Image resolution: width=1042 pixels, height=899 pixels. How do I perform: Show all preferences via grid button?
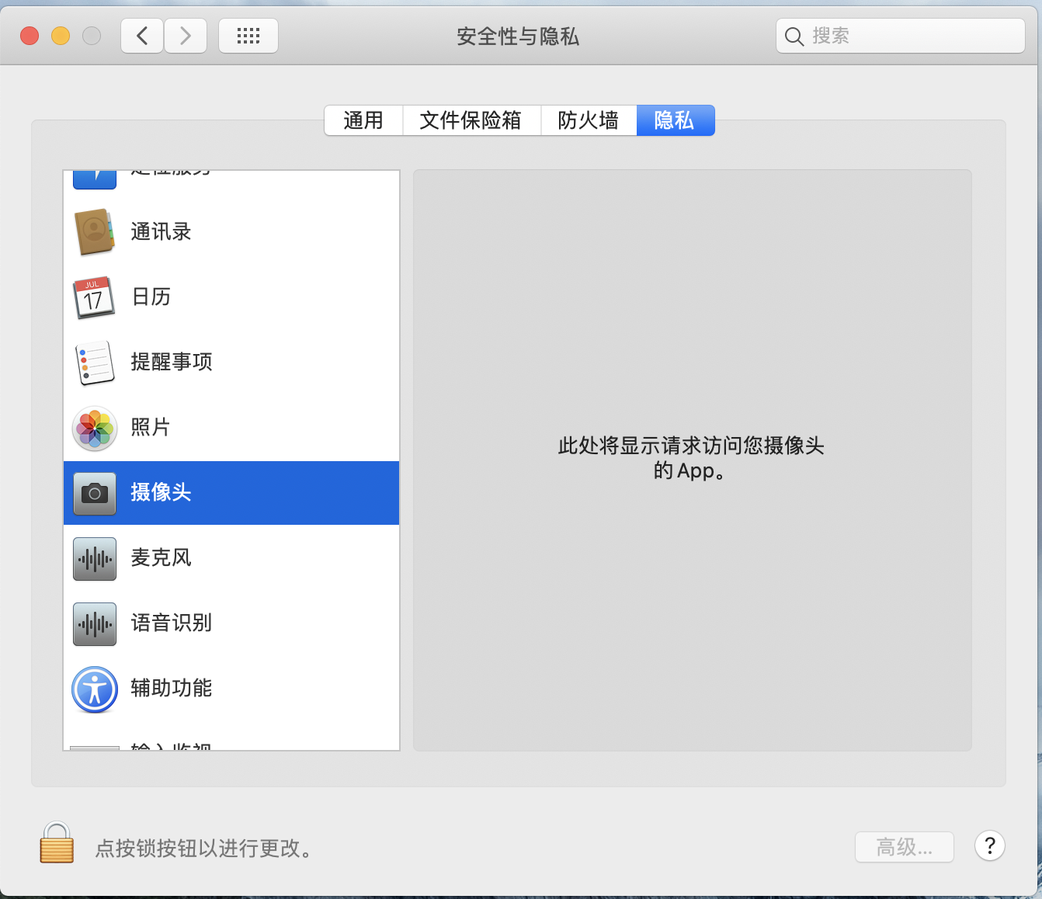click(x=248, y=36)
